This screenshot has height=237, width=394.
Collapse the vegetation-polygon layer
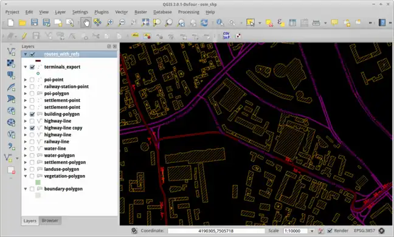pyautogui.click(x=26, y=176)
